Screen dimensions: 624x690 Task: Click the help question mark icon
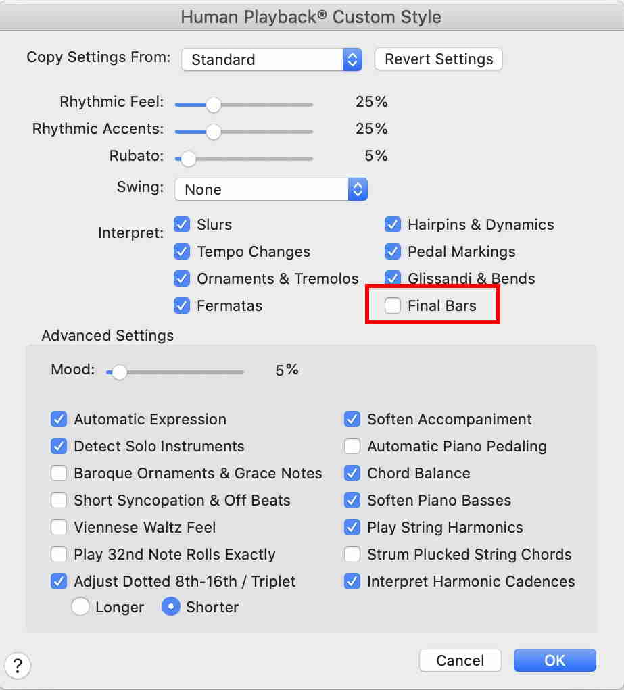pos(18,665)
